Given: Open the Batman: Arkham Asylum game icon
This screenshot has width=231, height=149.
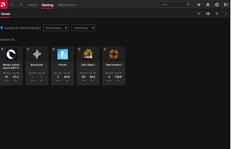Looking at the screenshot, I should 11,54.
